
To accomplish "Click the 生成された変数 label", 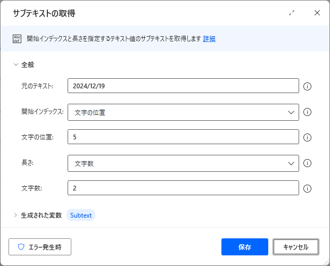I will [42, 215].
